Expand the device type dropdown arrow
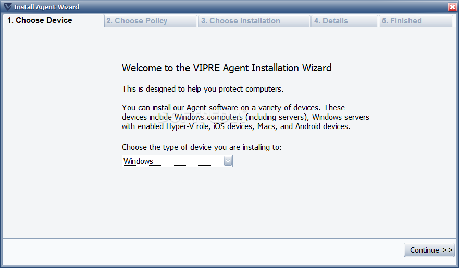The height and width of the screenshot is (268, 459). (228, 161)
